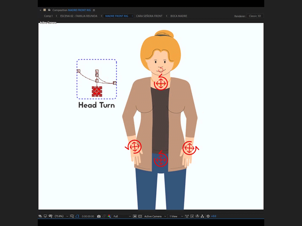Click the +0.0 exposure value
The height and width of the screenshot is (226, 302).
(214, 216)
